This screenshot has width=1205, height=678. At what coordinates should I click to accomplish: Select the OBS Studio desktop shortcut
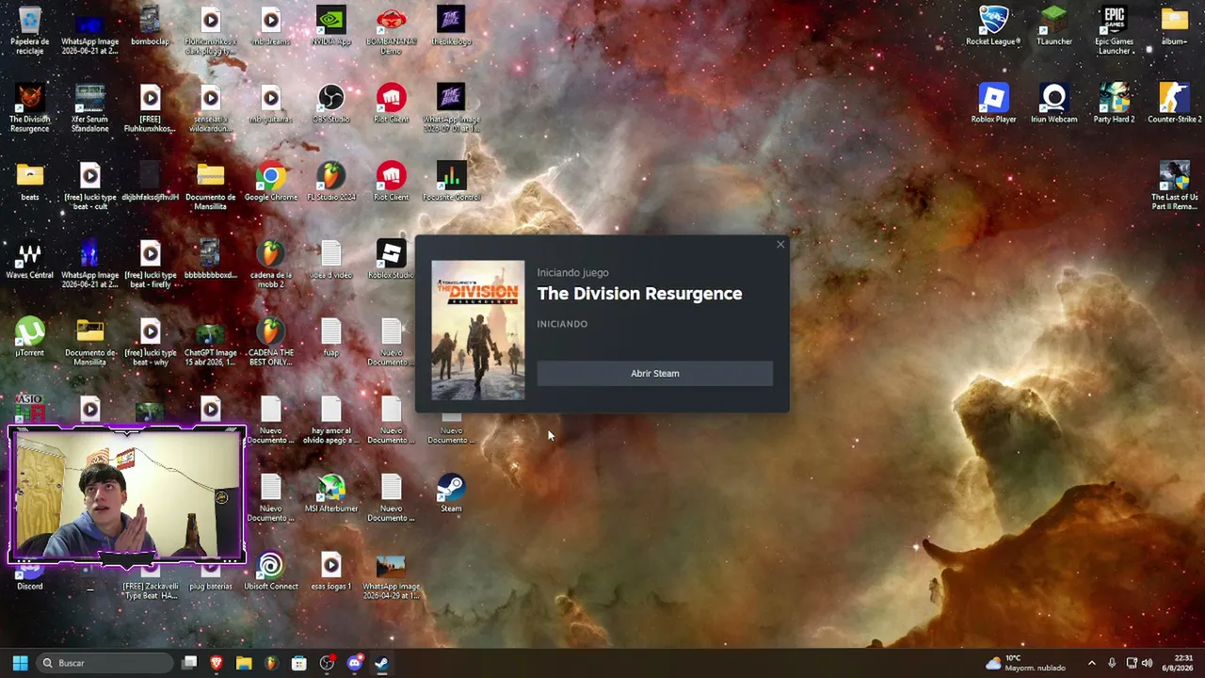point(331,104)
